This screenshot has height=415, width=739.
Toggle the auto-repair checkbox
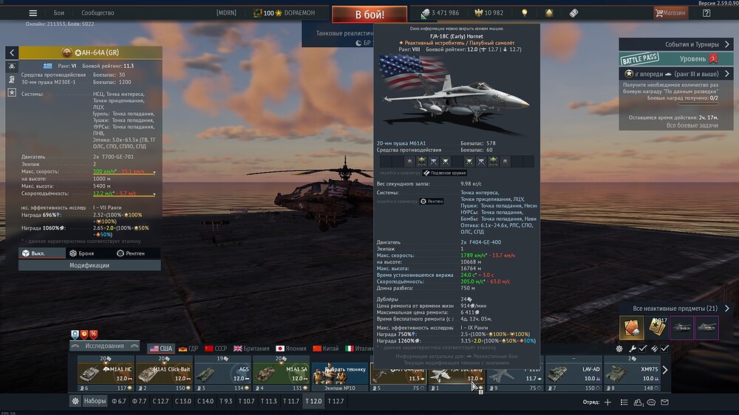(x=643, y=349)
